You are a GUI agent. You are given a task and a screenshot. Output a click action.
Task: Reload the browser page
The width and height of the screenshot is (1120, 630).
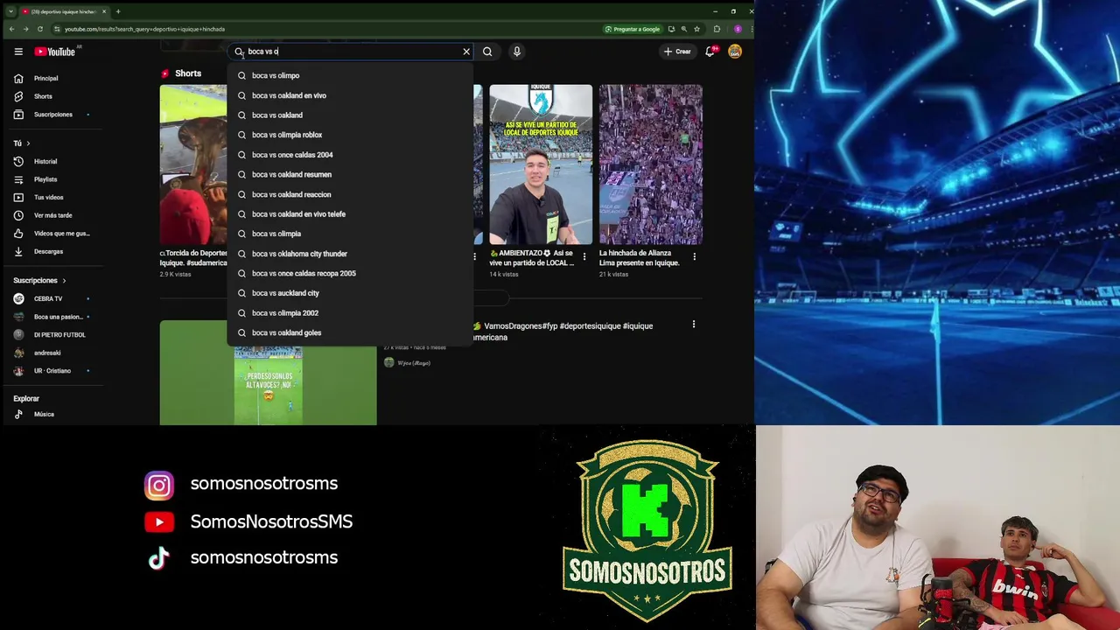pyautogui.click(x=39, y=29)
